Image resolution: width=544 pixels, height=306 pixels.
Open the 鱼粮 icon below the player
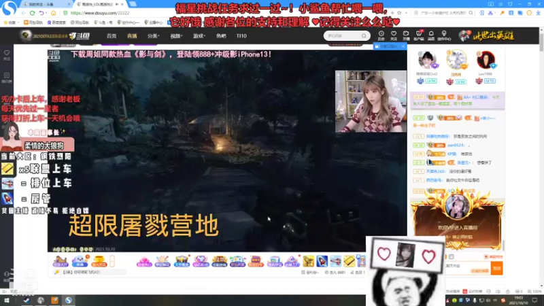[x=80, y=261]
